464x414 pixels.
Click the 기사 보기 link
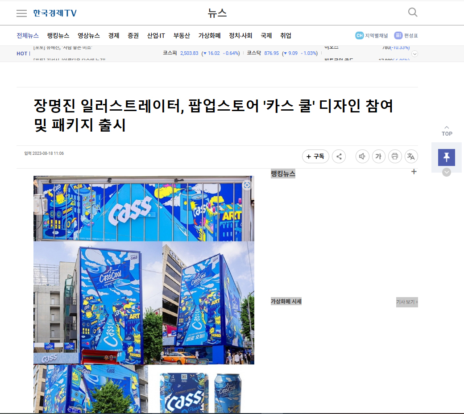click(x=407, y=302)
